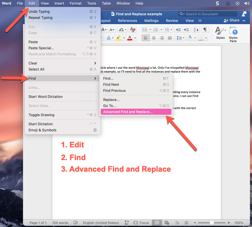Align text right
Screen dimensions: 252x227
click(x=162, y=38)
